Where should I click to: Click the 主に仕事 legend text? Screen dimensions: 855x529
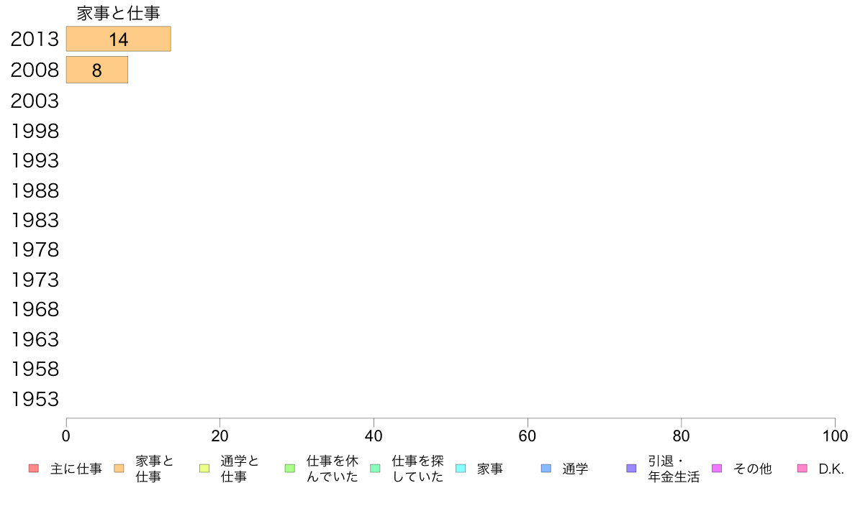point(76,469)
